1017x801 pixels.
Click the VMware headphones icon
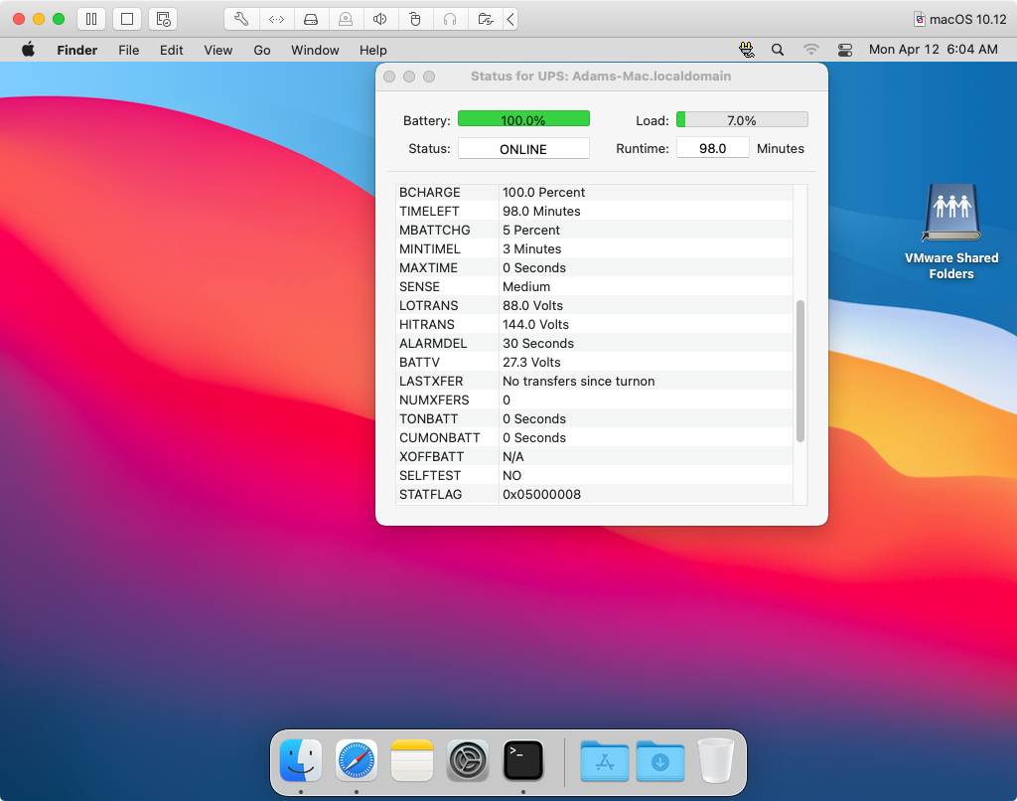coord(450,19)
